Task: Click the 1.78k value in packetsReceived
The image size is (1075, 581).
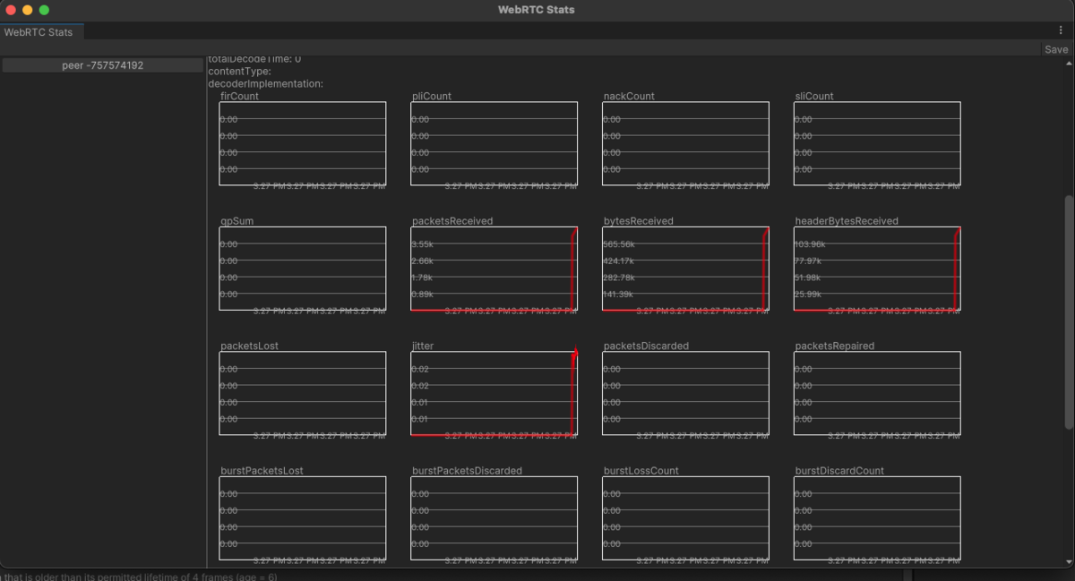Action: tap(422, 278)
